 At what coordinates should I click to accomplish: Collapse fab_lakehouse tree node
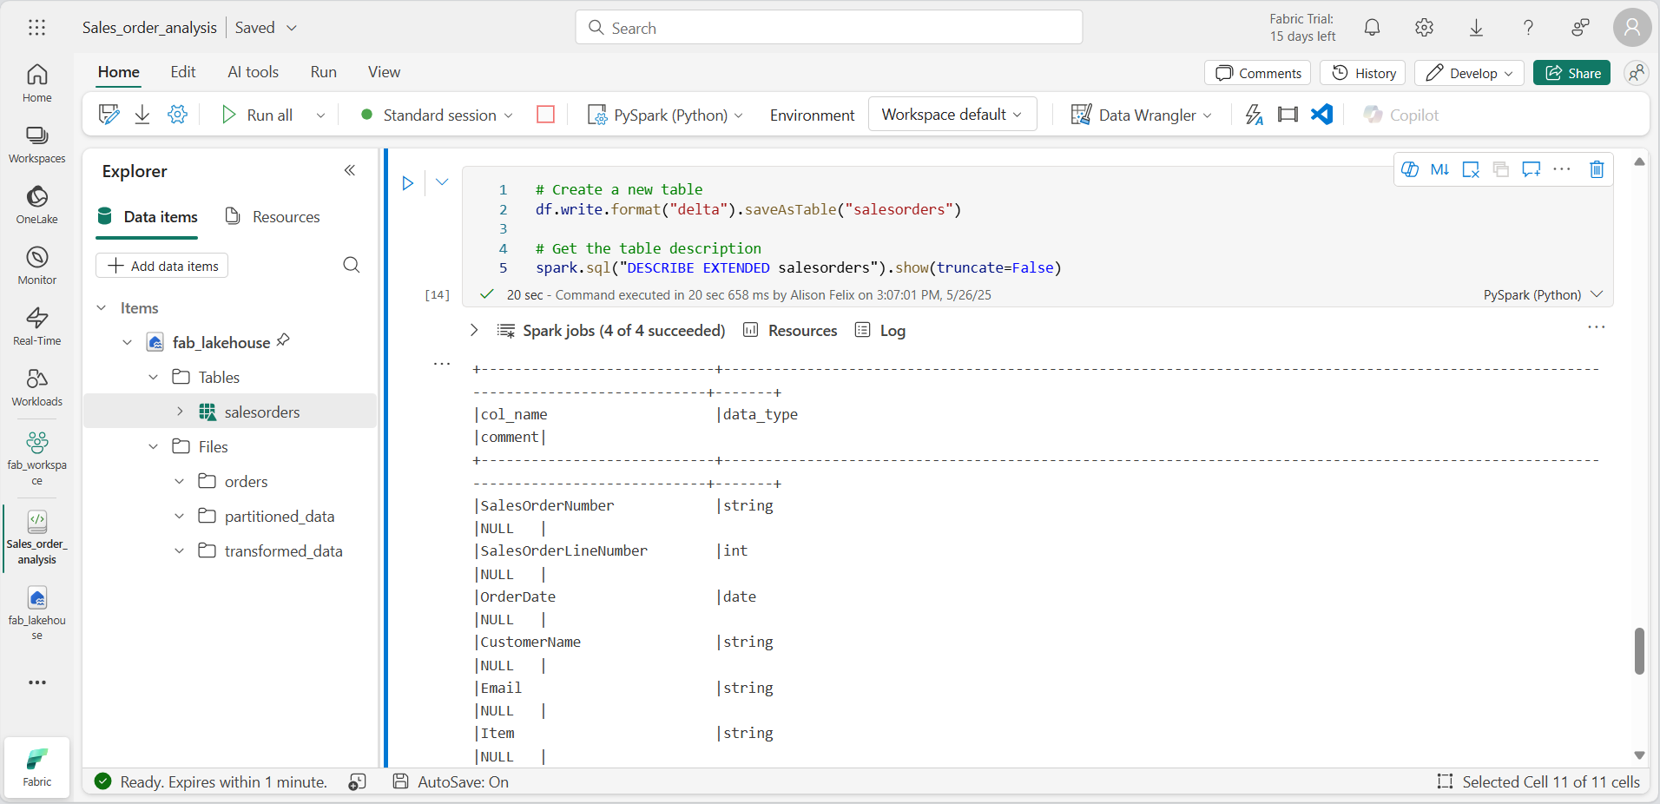[x=128, y=342]
